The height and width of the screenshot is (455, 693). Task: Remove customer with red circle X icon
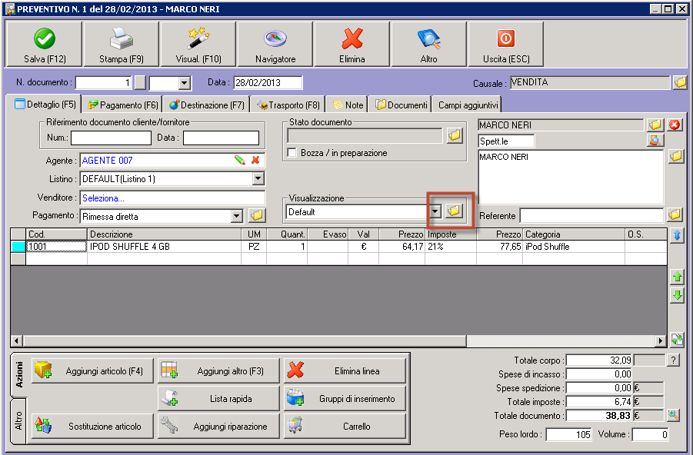pyautogui.click(x=675, y=125)
